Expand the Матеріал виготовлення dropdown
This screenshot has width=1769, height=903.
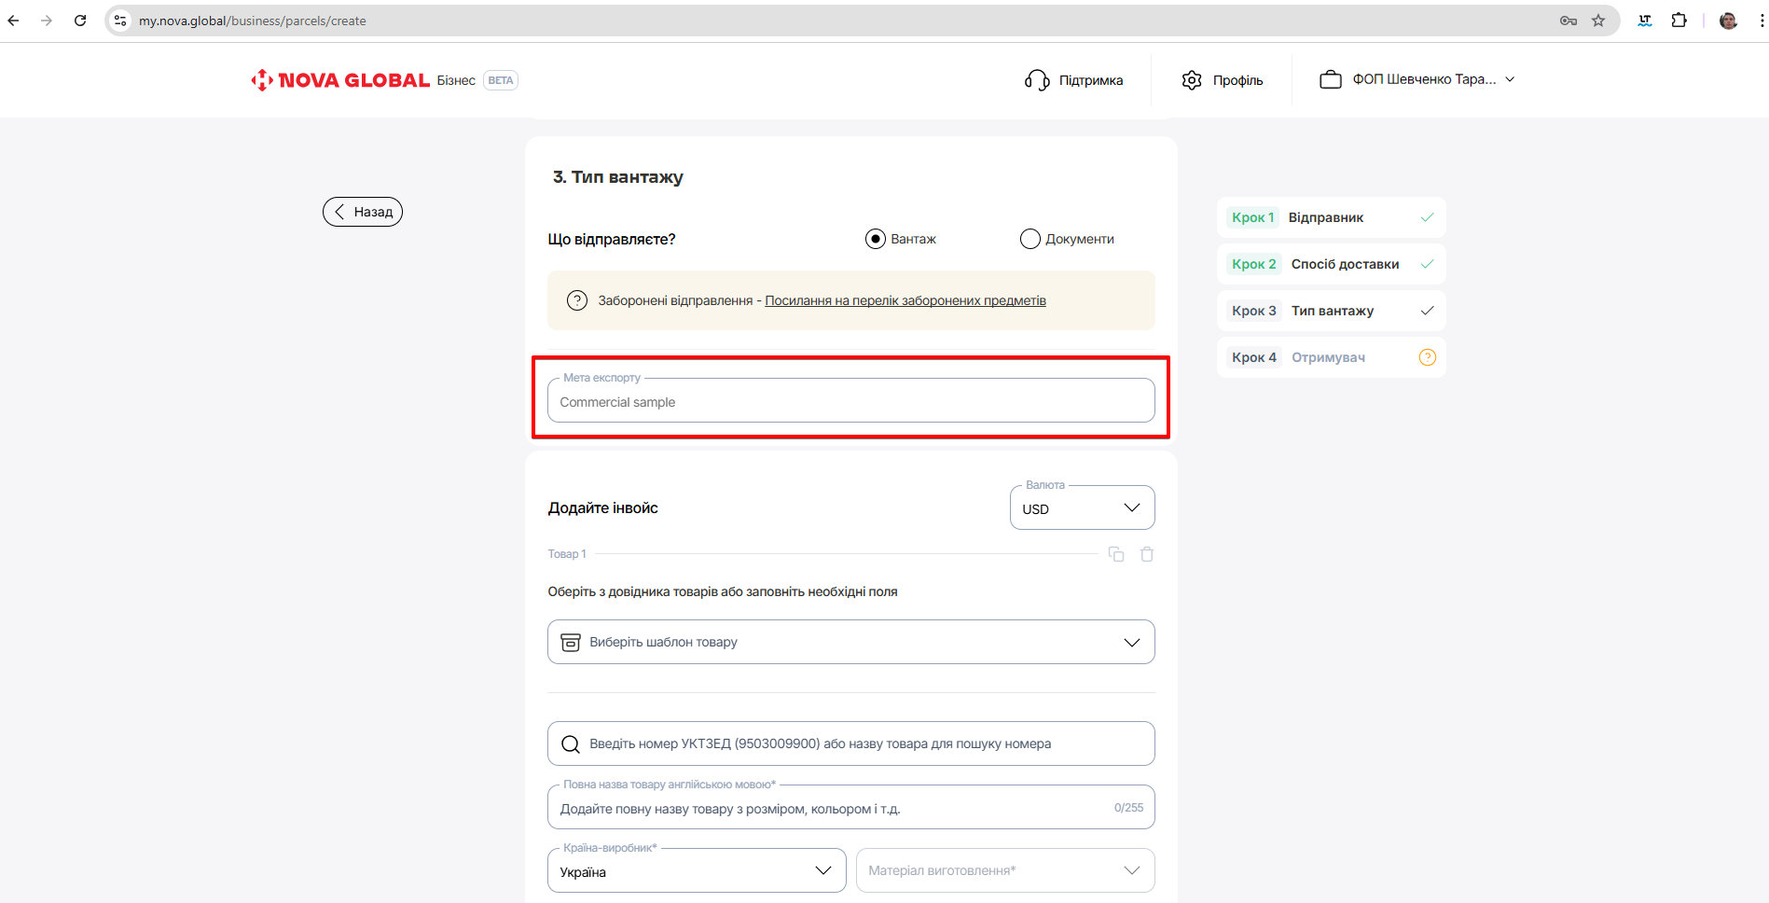tap(1004, 871)
